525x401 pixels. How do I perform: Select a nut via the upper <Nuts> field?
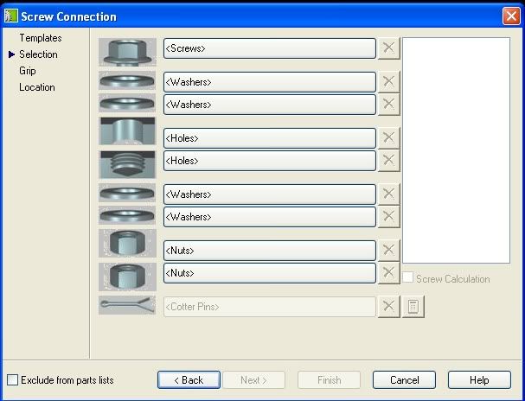click(x=270, y=250)
